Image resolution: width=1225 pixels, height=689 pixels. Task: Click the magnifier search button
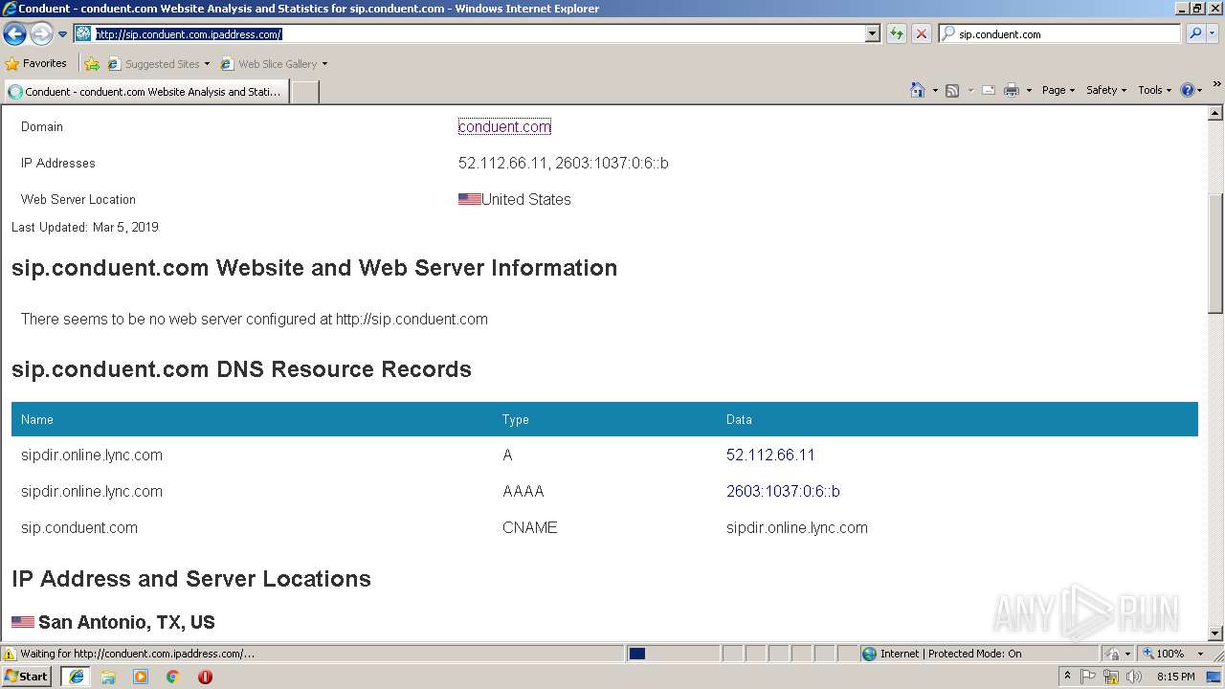coord(1194,33)
